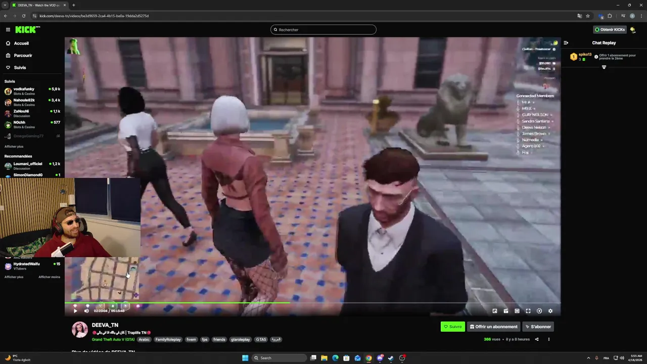This screenshot has height=364, width=647.
Task: Select the fps tag
Action: (x=205, y=340)
